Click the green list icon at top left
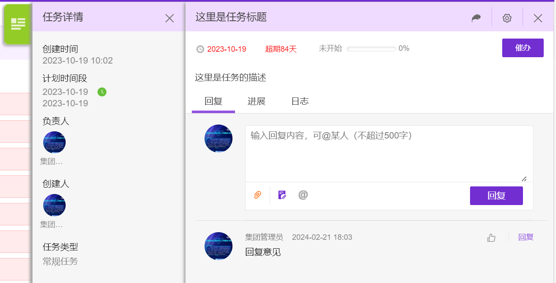The image size is (556, 283). 17,25
